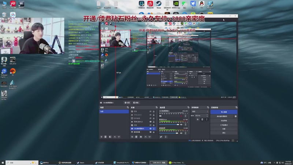This screenshot has height=165, width=293.
Task: Switch to In Your Arms taskbar item
Action: [177, 163]
